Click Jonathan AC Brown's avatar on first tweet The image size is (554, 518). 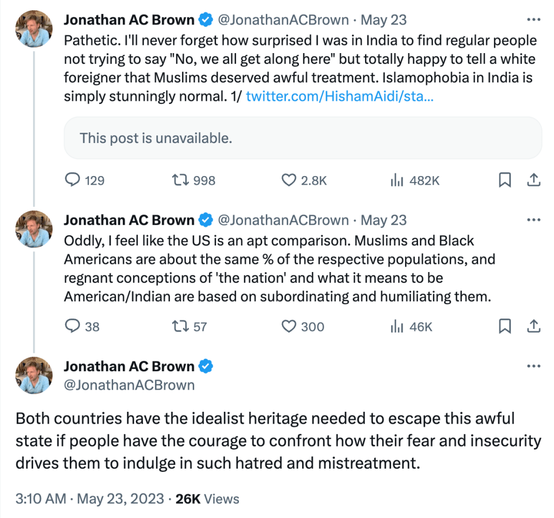(x=34, y=29)
